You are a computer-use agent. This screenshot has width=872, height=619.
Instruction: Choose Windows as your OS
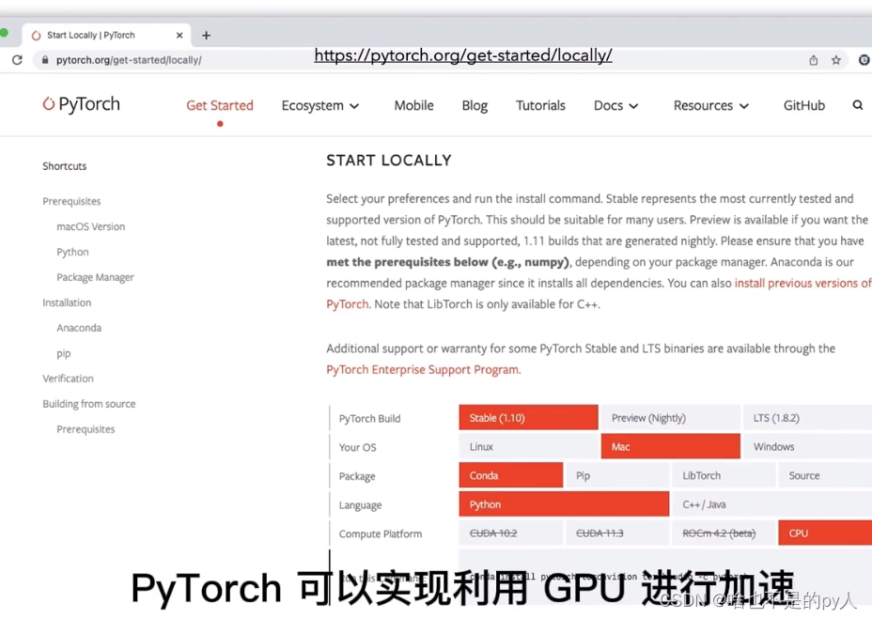[807, 446]
